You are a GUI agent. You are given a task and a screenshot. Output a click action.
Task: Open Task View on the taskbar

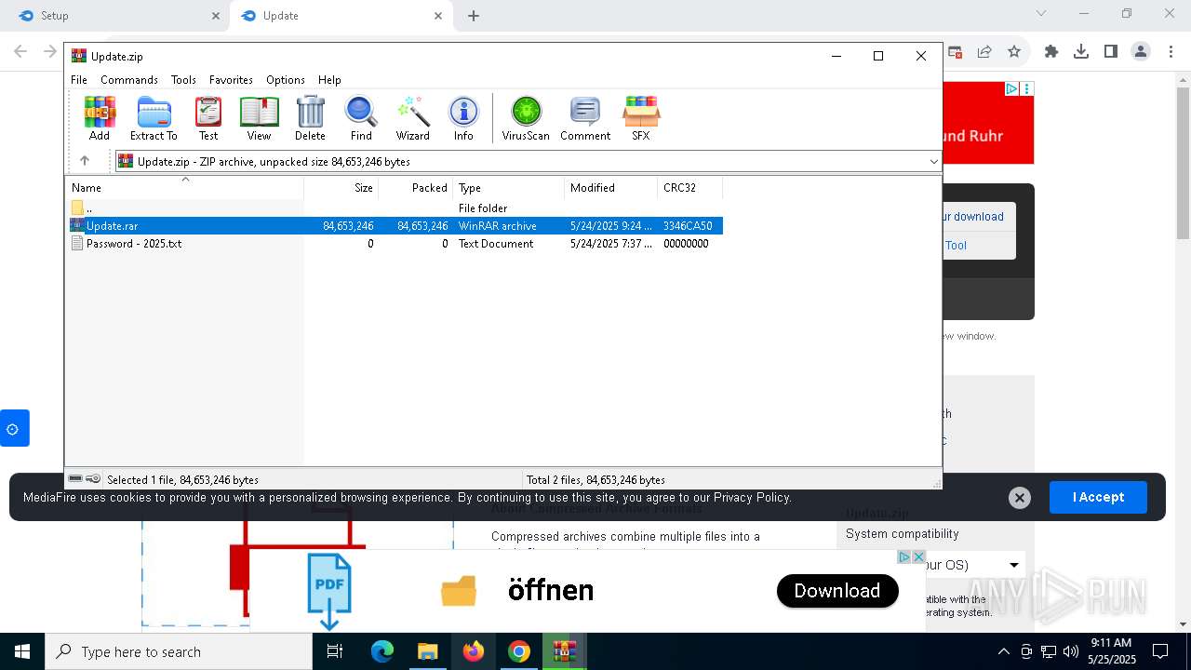(335, 651)
